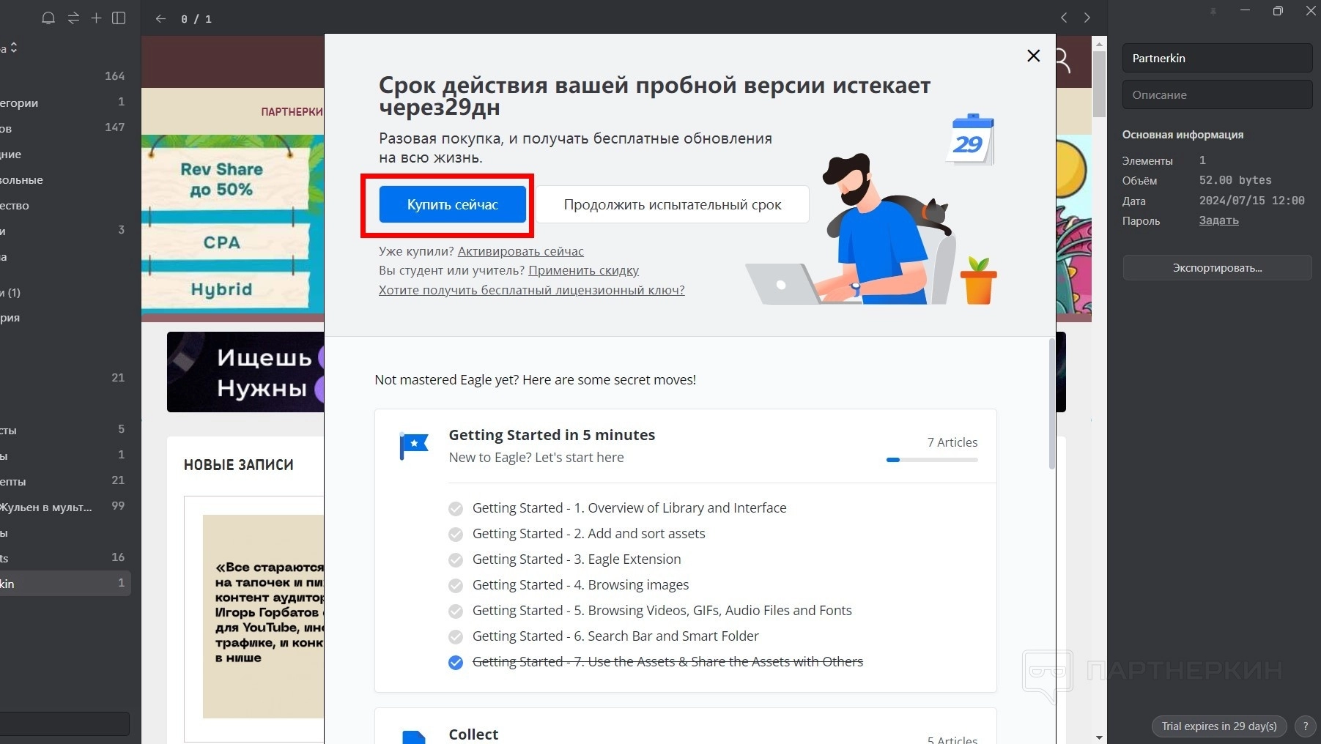Click the preview scrollbar down arrow
Image resolution: width=1321 pixels, height=744 pixels.
click(x=1099, y=737)
